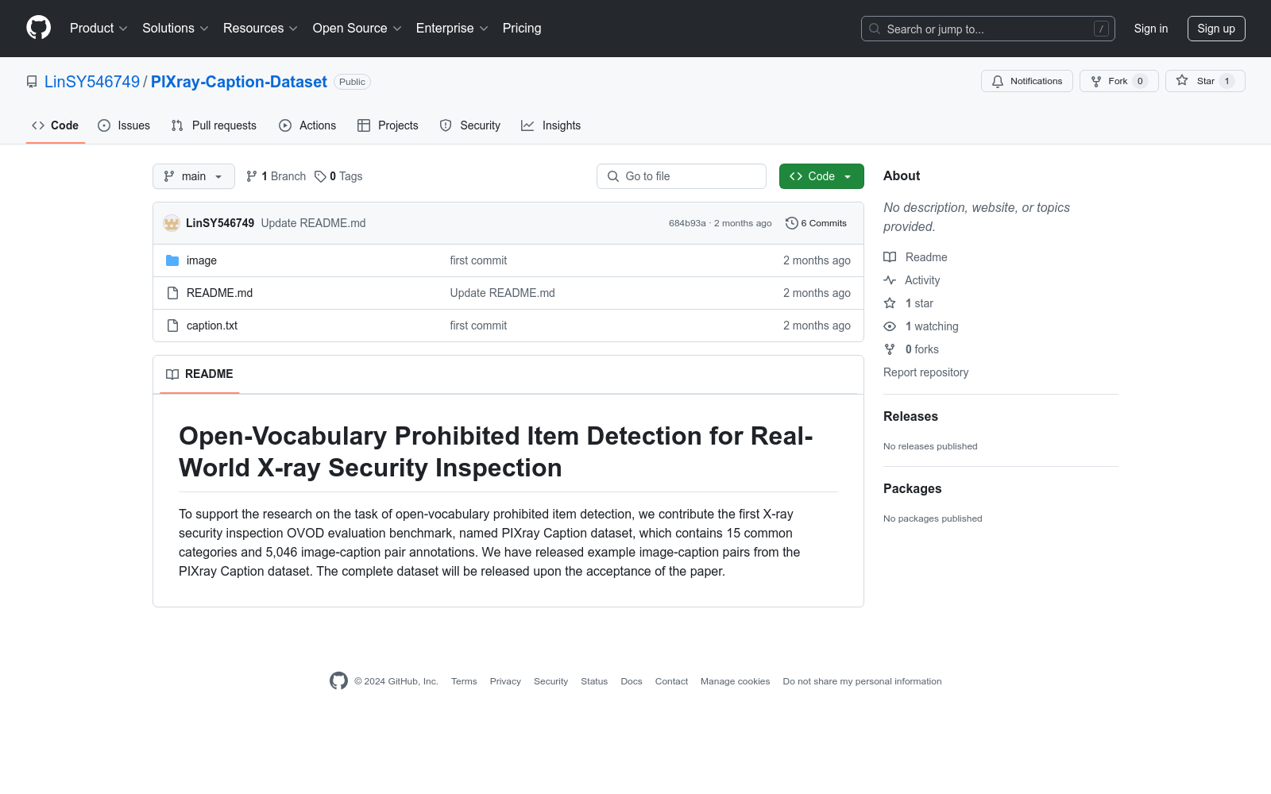Viewport: 1271px width, 794px height.
Task: Open commit hash 684b93a
Action: tap(687, 223)
